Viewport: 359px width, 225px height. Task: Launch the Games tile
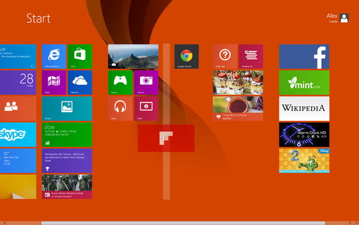pos(120,82)
